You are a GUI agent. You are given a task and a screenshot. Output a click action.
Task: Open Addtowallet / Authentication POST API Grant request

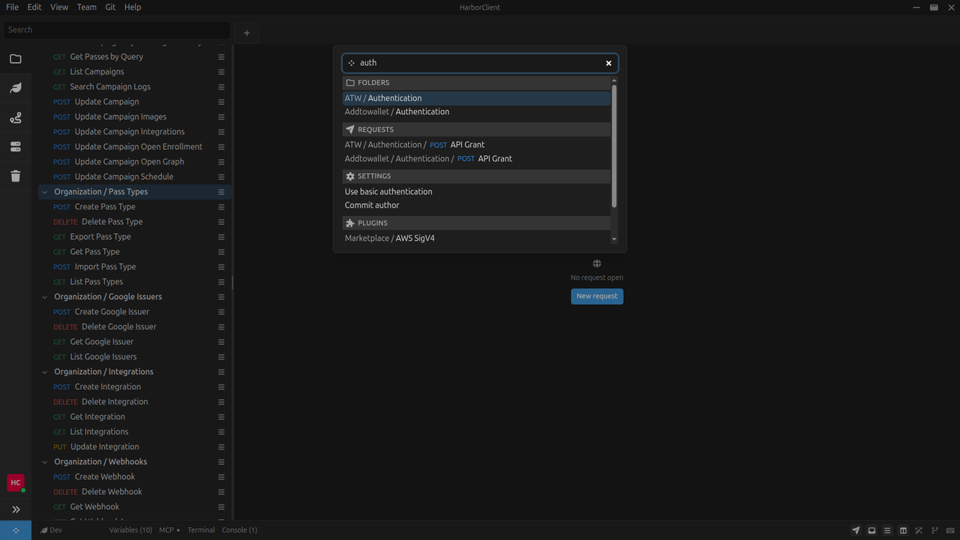(x=477, y=159)
